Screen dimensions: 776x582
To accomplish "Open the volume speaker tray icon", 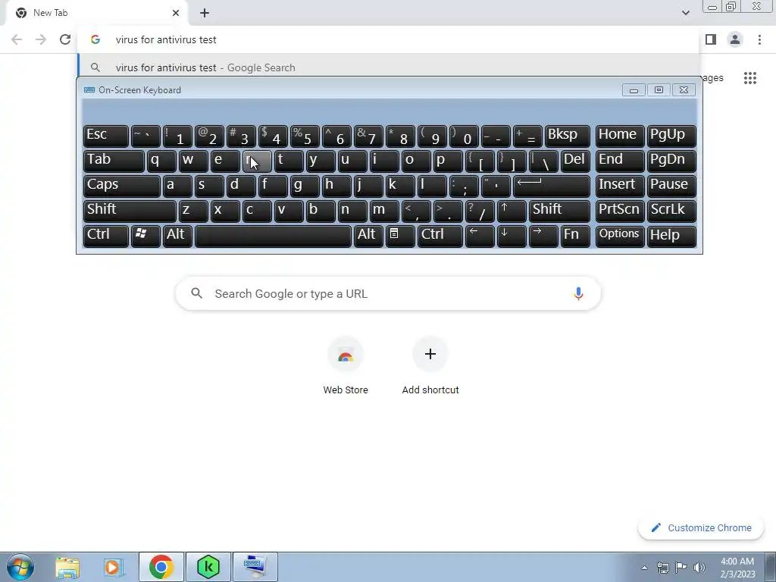I will pos(699,568).
